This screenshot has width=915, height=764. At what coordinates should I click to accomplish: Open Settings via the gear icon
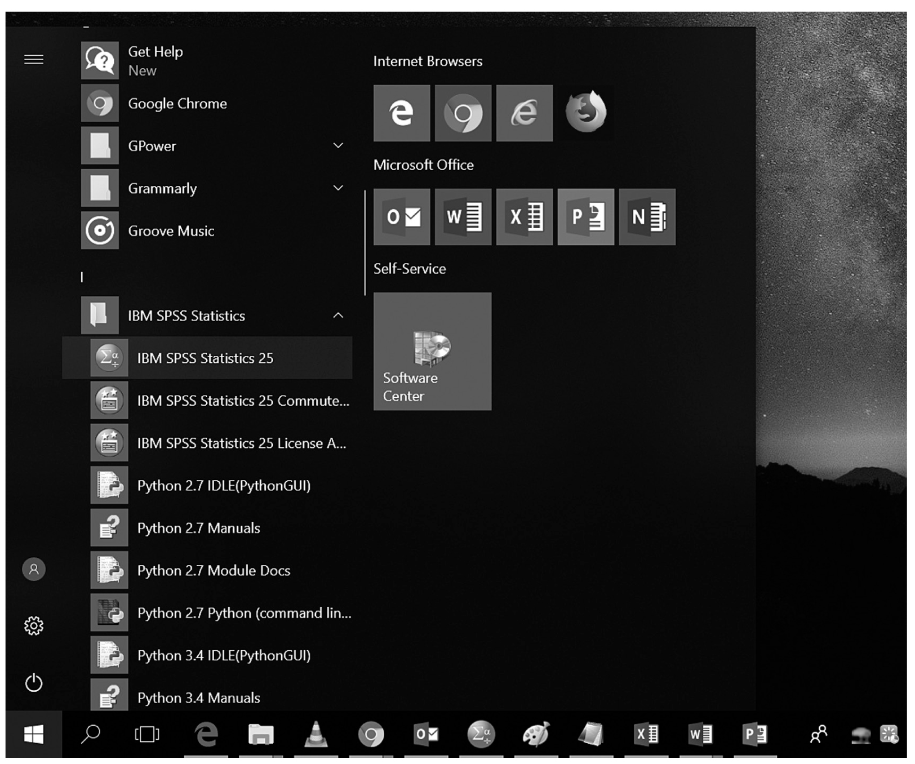coord(34,626)
